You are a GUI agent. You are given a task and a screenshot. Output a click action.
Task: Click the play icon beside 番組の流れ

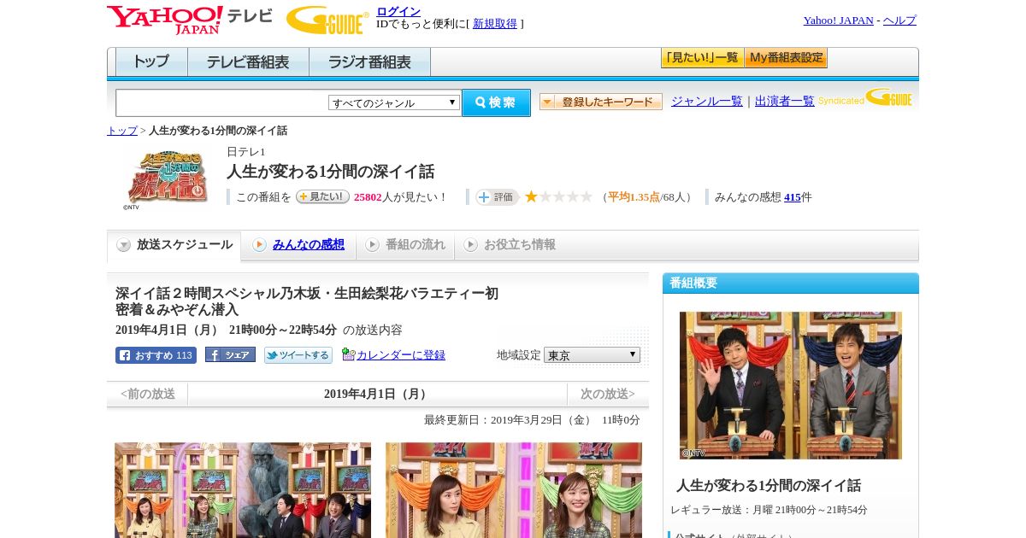pos(372,245)
